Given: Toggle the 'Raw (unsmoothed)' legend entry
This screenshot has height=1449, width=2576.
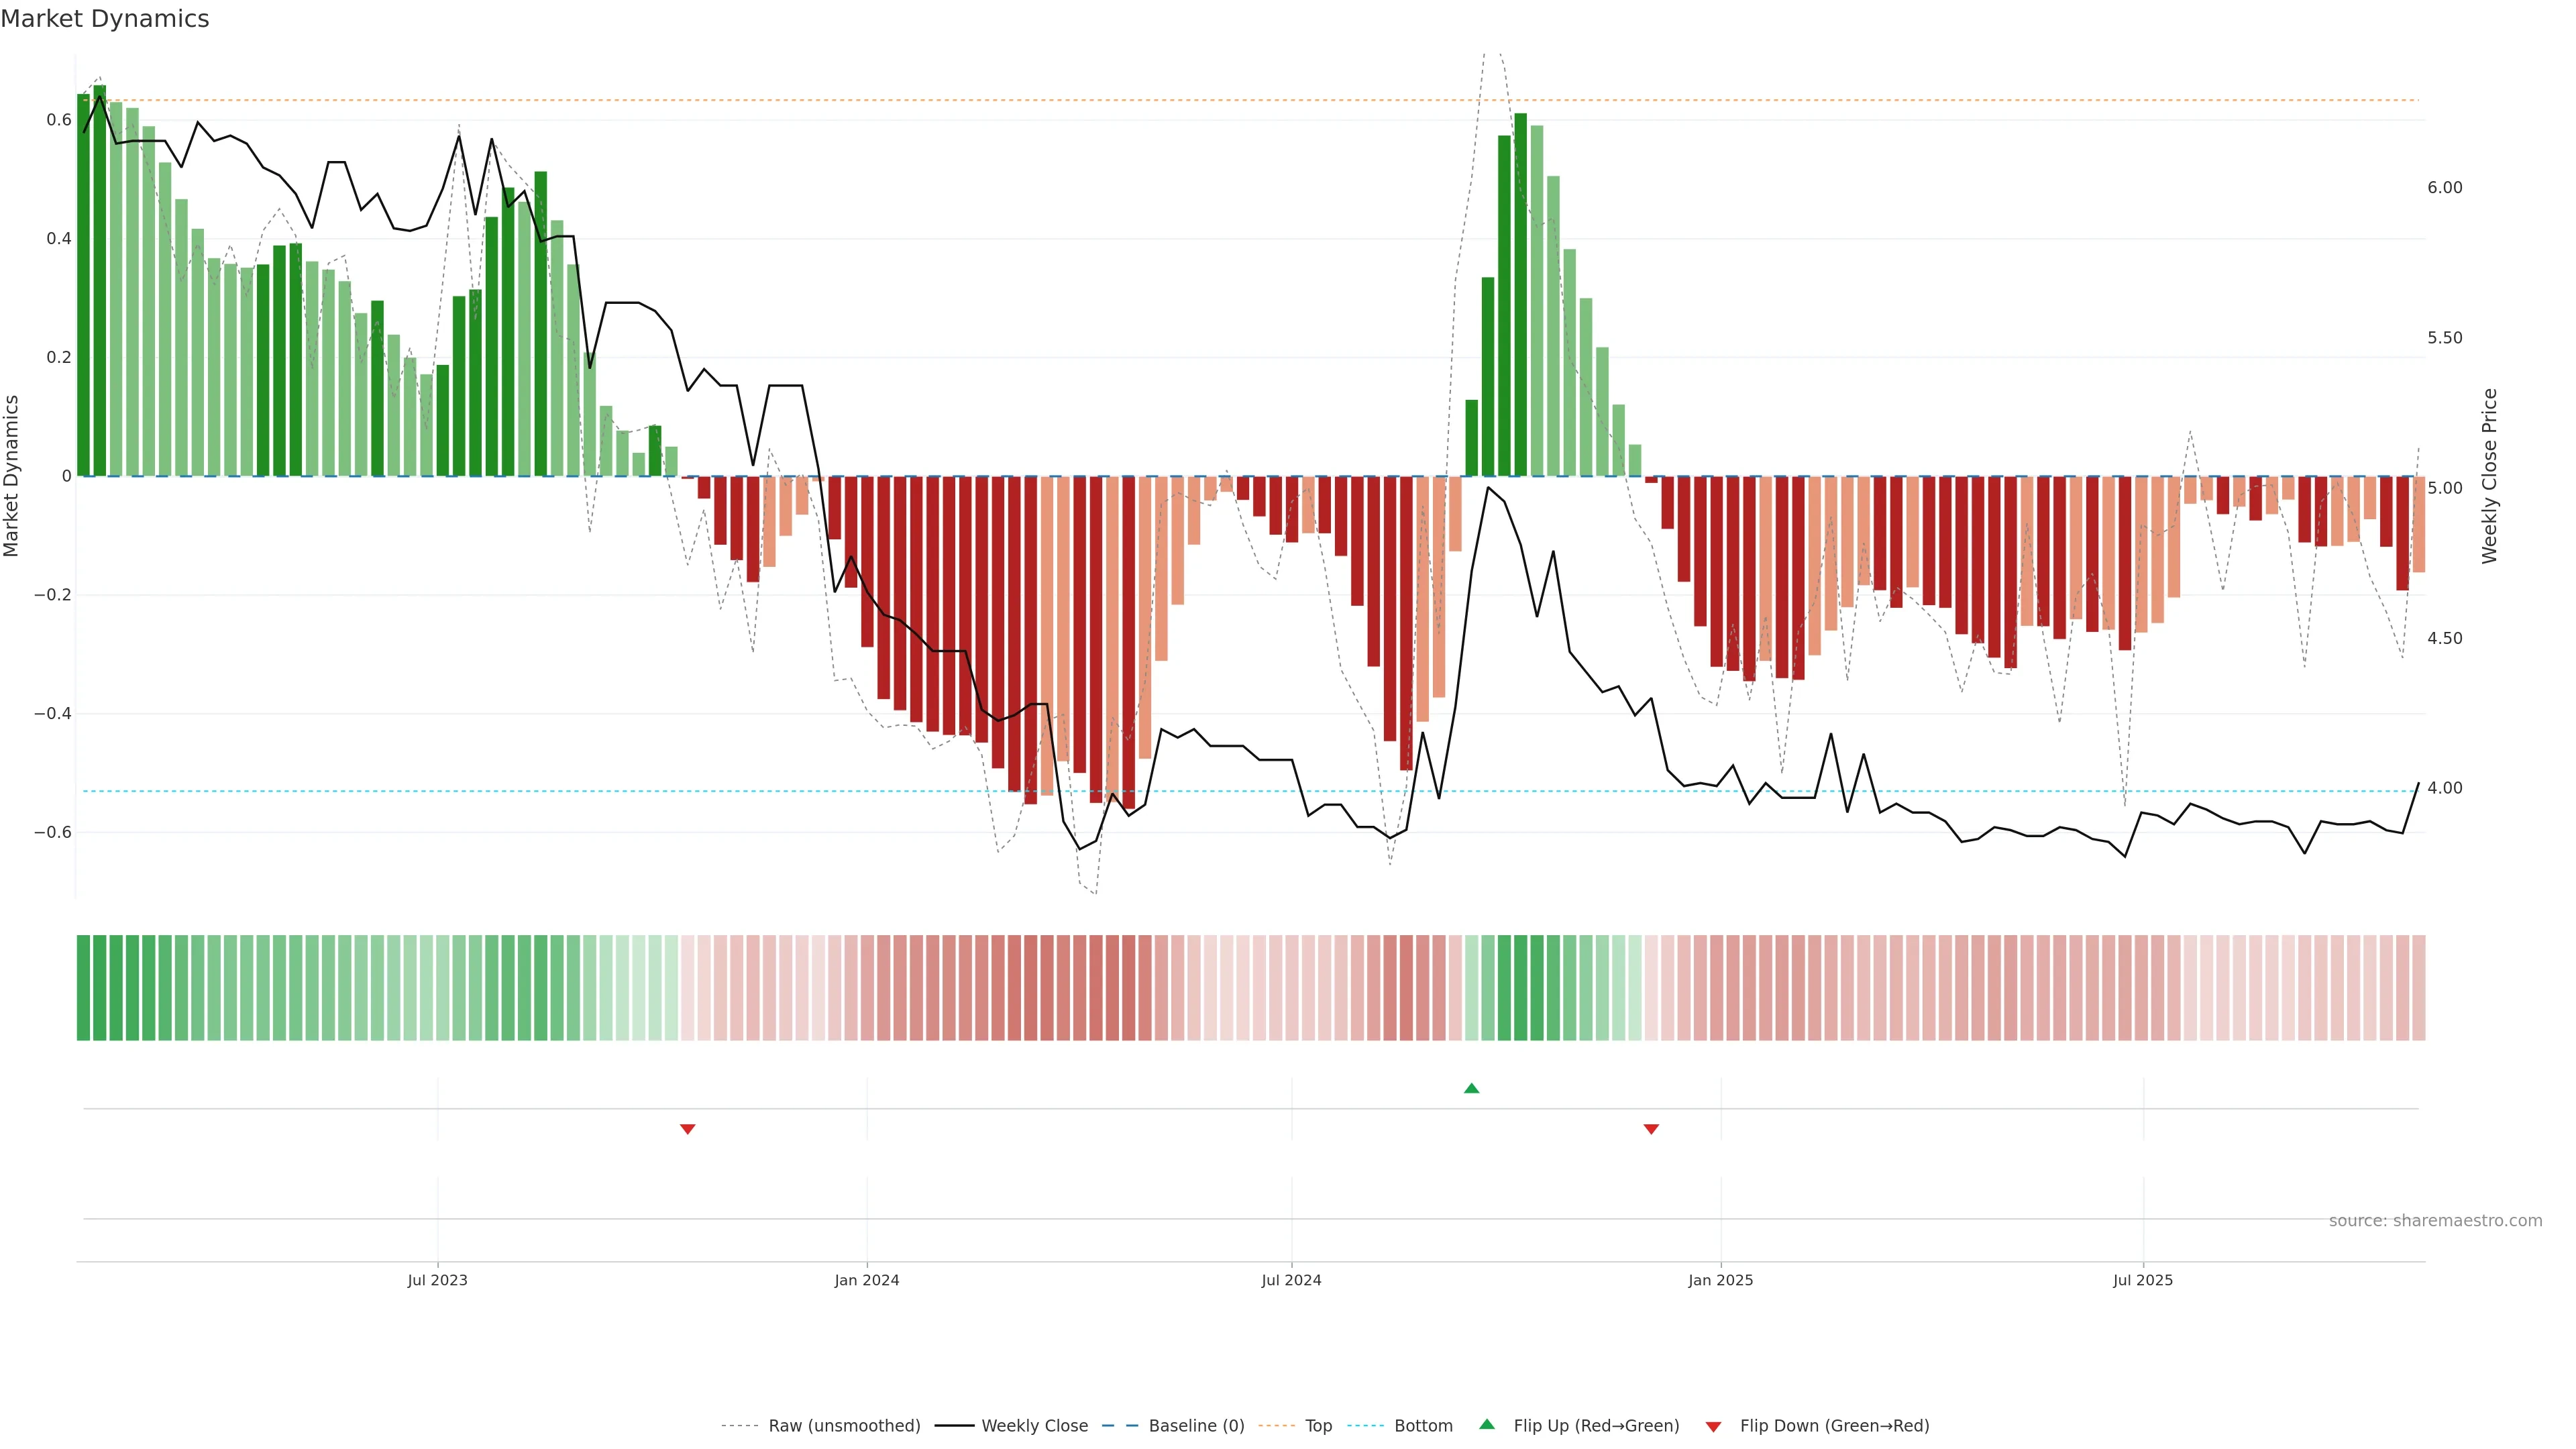Looking at the screenshot, I should tap(844, 1426).
